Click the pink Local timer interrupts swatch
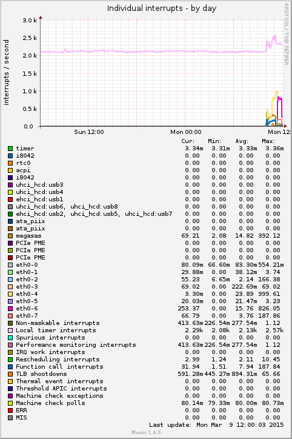 (10, 330)
